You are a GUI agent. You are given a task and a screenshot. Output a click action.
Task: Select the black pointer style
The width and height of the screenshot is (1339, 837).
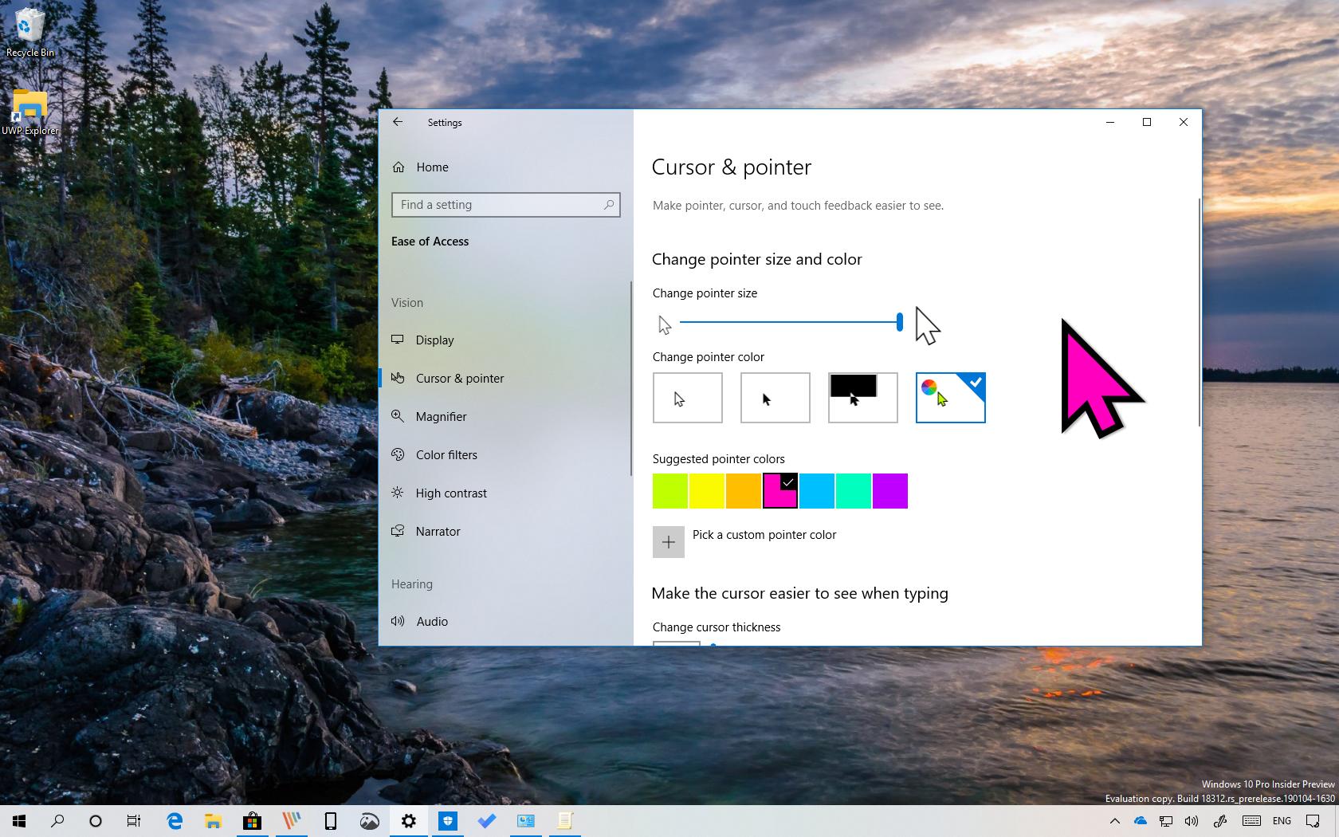click(774, 397)
